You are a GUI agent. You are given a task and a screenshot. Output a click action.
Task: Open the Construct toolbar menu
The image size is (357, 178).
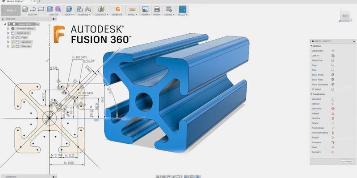click(x=101, y=15)
